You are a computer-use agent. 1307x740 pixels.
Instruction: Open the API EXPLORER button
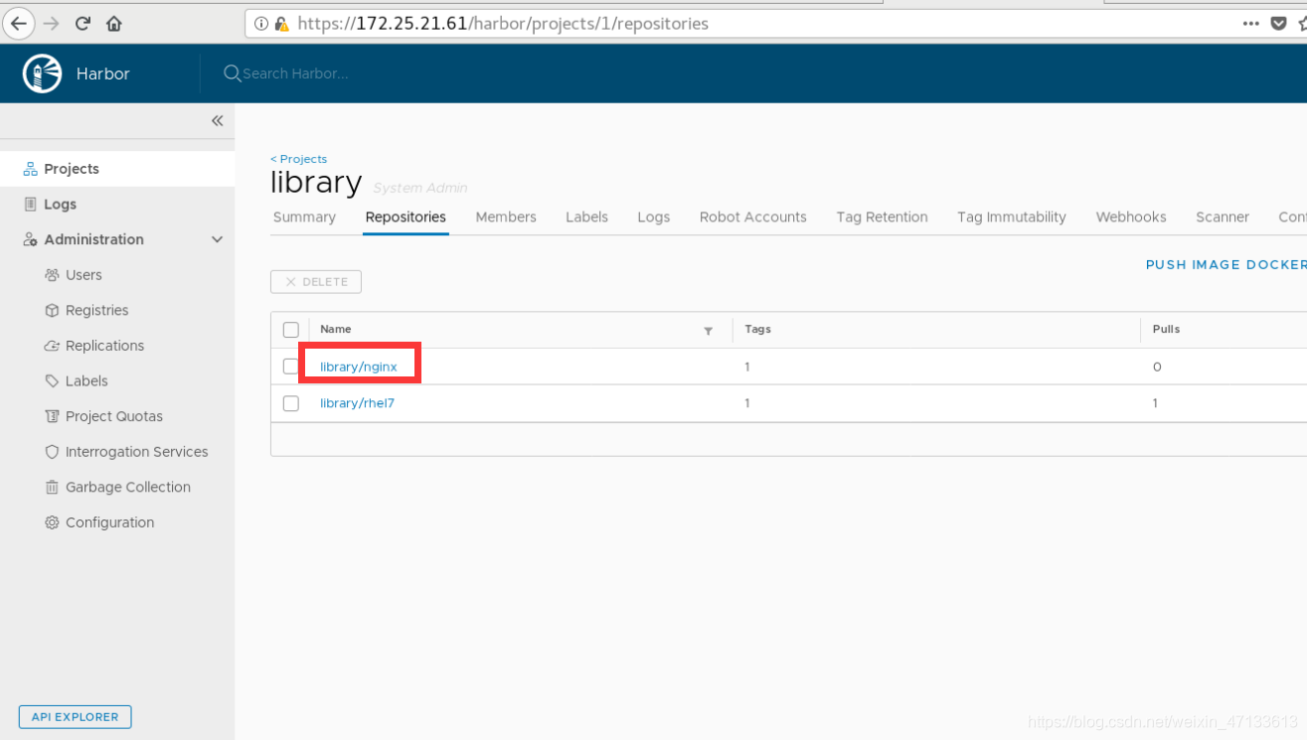coord(76,717)
